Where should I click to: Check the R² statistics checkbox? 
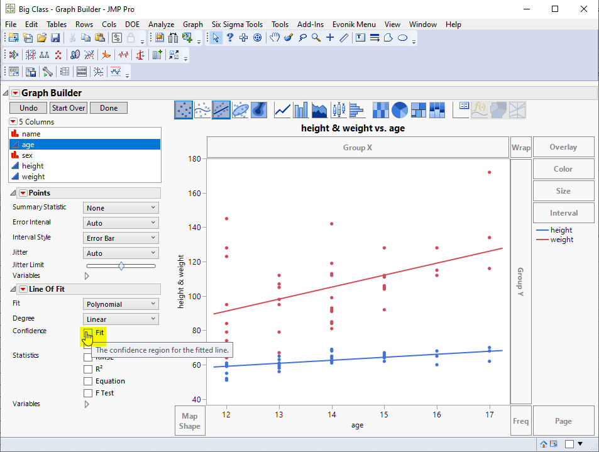(x=88, y=369)
